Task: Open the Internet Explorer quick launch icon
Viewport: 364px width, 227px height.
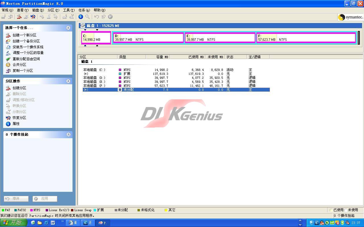Action: click(x=46, y=223)
